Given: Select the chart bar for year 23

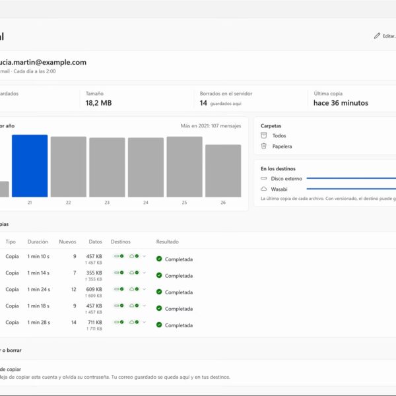Looking at the screenshot, I should click(x=107, y=167).
